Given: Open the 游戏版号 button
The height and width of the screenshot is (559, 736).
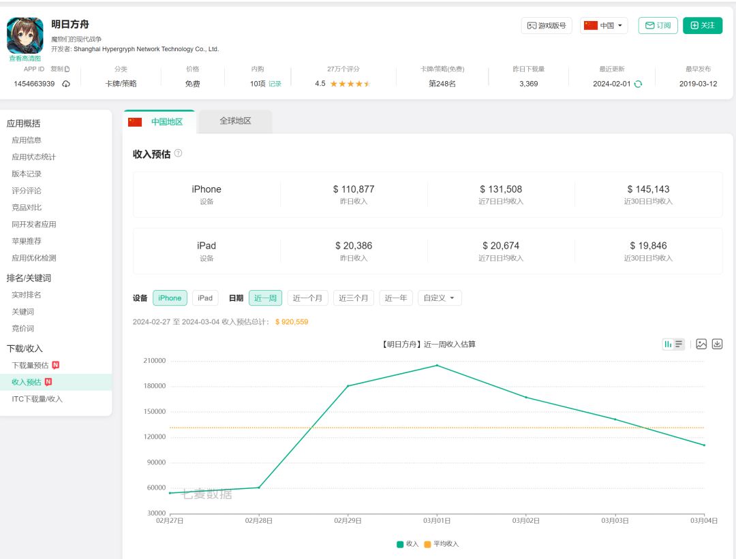Looking at the screenshot, I should pos(547,26).
